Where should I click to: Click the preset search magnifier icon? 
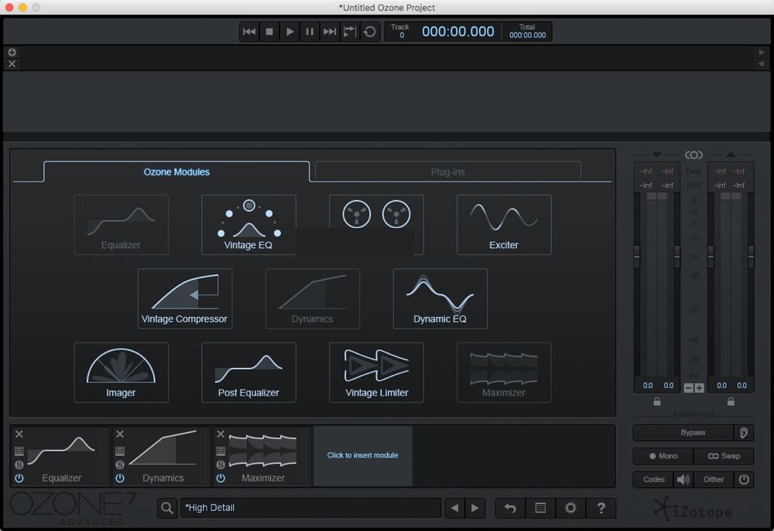[166, 508]
